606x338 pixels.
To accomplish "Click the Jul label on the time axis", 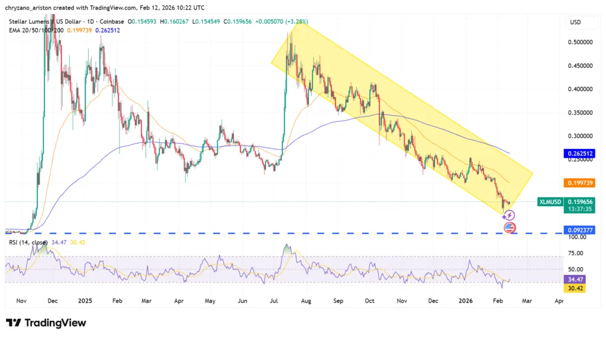I will (275, 300).
